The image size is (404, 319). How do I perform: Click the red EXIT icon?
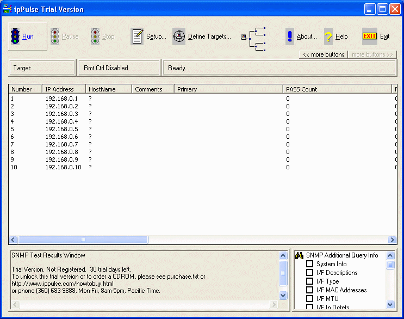coord(370,36)
